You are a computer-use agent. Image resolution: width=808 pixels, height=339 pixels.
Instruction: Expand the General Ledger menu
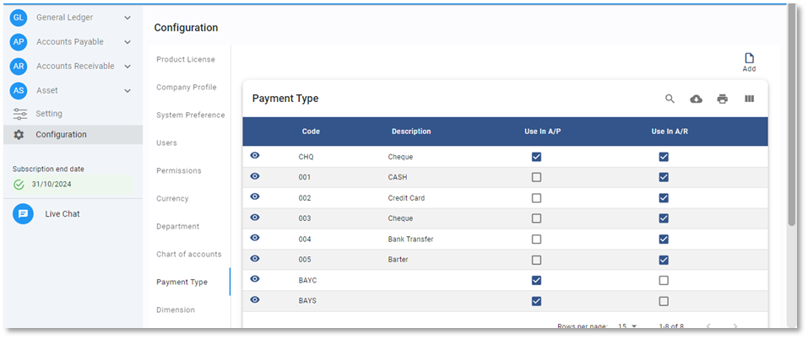pos(127,18)
